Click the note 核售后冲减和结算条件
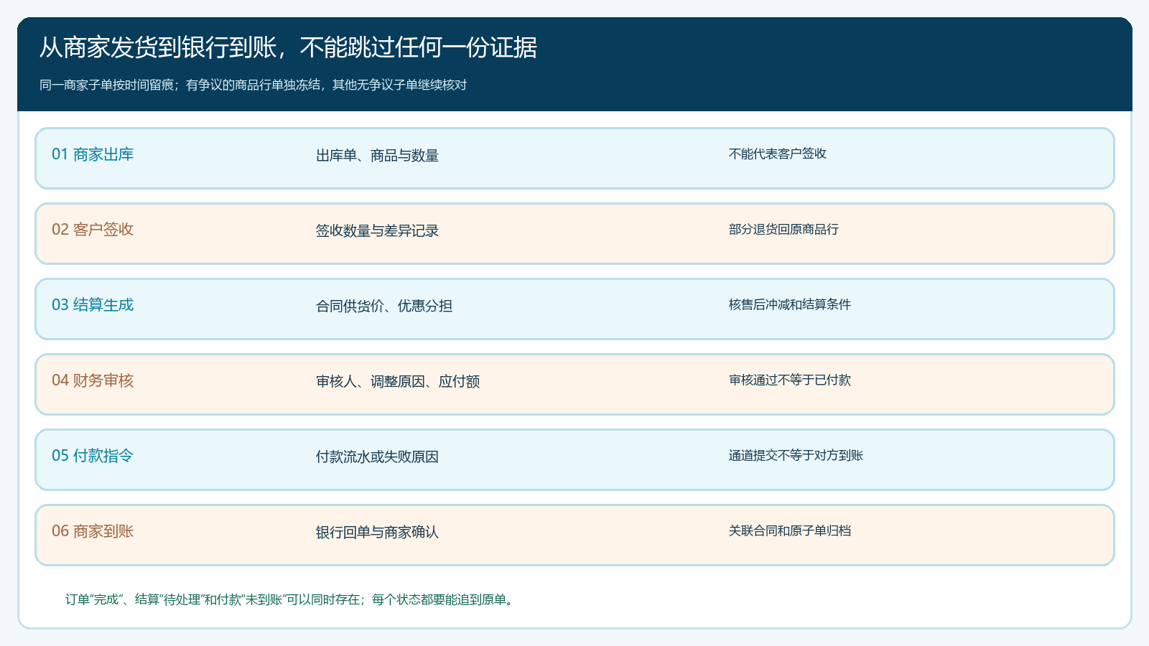 pyautogui.click(x=789, y=304)
